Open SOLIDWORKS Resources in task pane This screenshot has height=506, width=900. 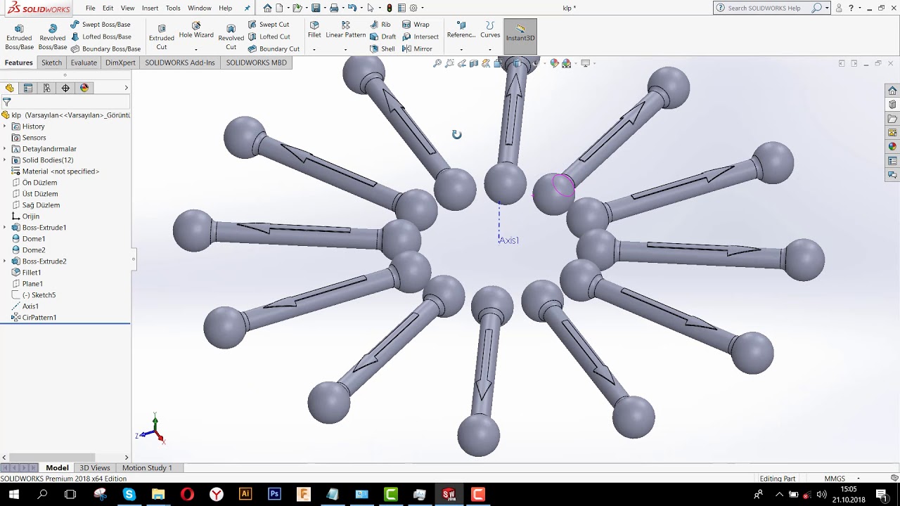point(892,91)
